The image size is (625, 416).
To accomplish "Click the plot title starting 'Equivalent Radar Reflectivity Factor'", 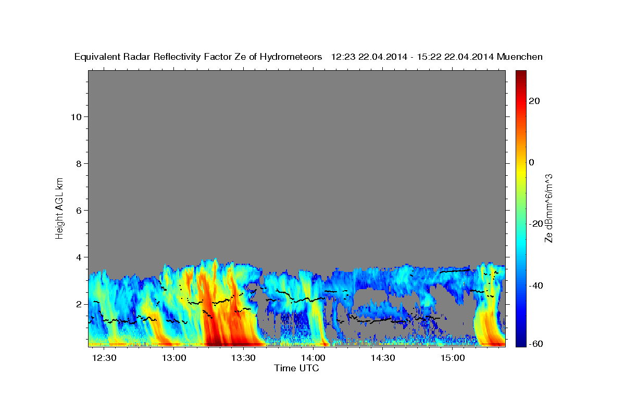I will click(308, 57).
